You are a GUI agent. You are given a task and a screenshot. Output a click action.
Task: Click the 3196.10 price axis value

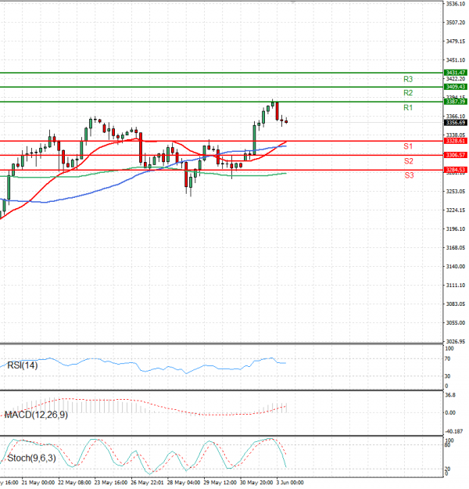click(456, 229)
